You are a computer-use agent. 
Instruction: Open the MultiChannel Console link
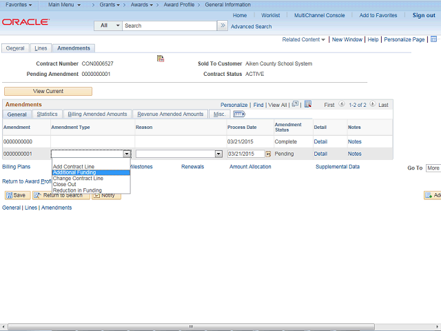(x=320, y=15)
